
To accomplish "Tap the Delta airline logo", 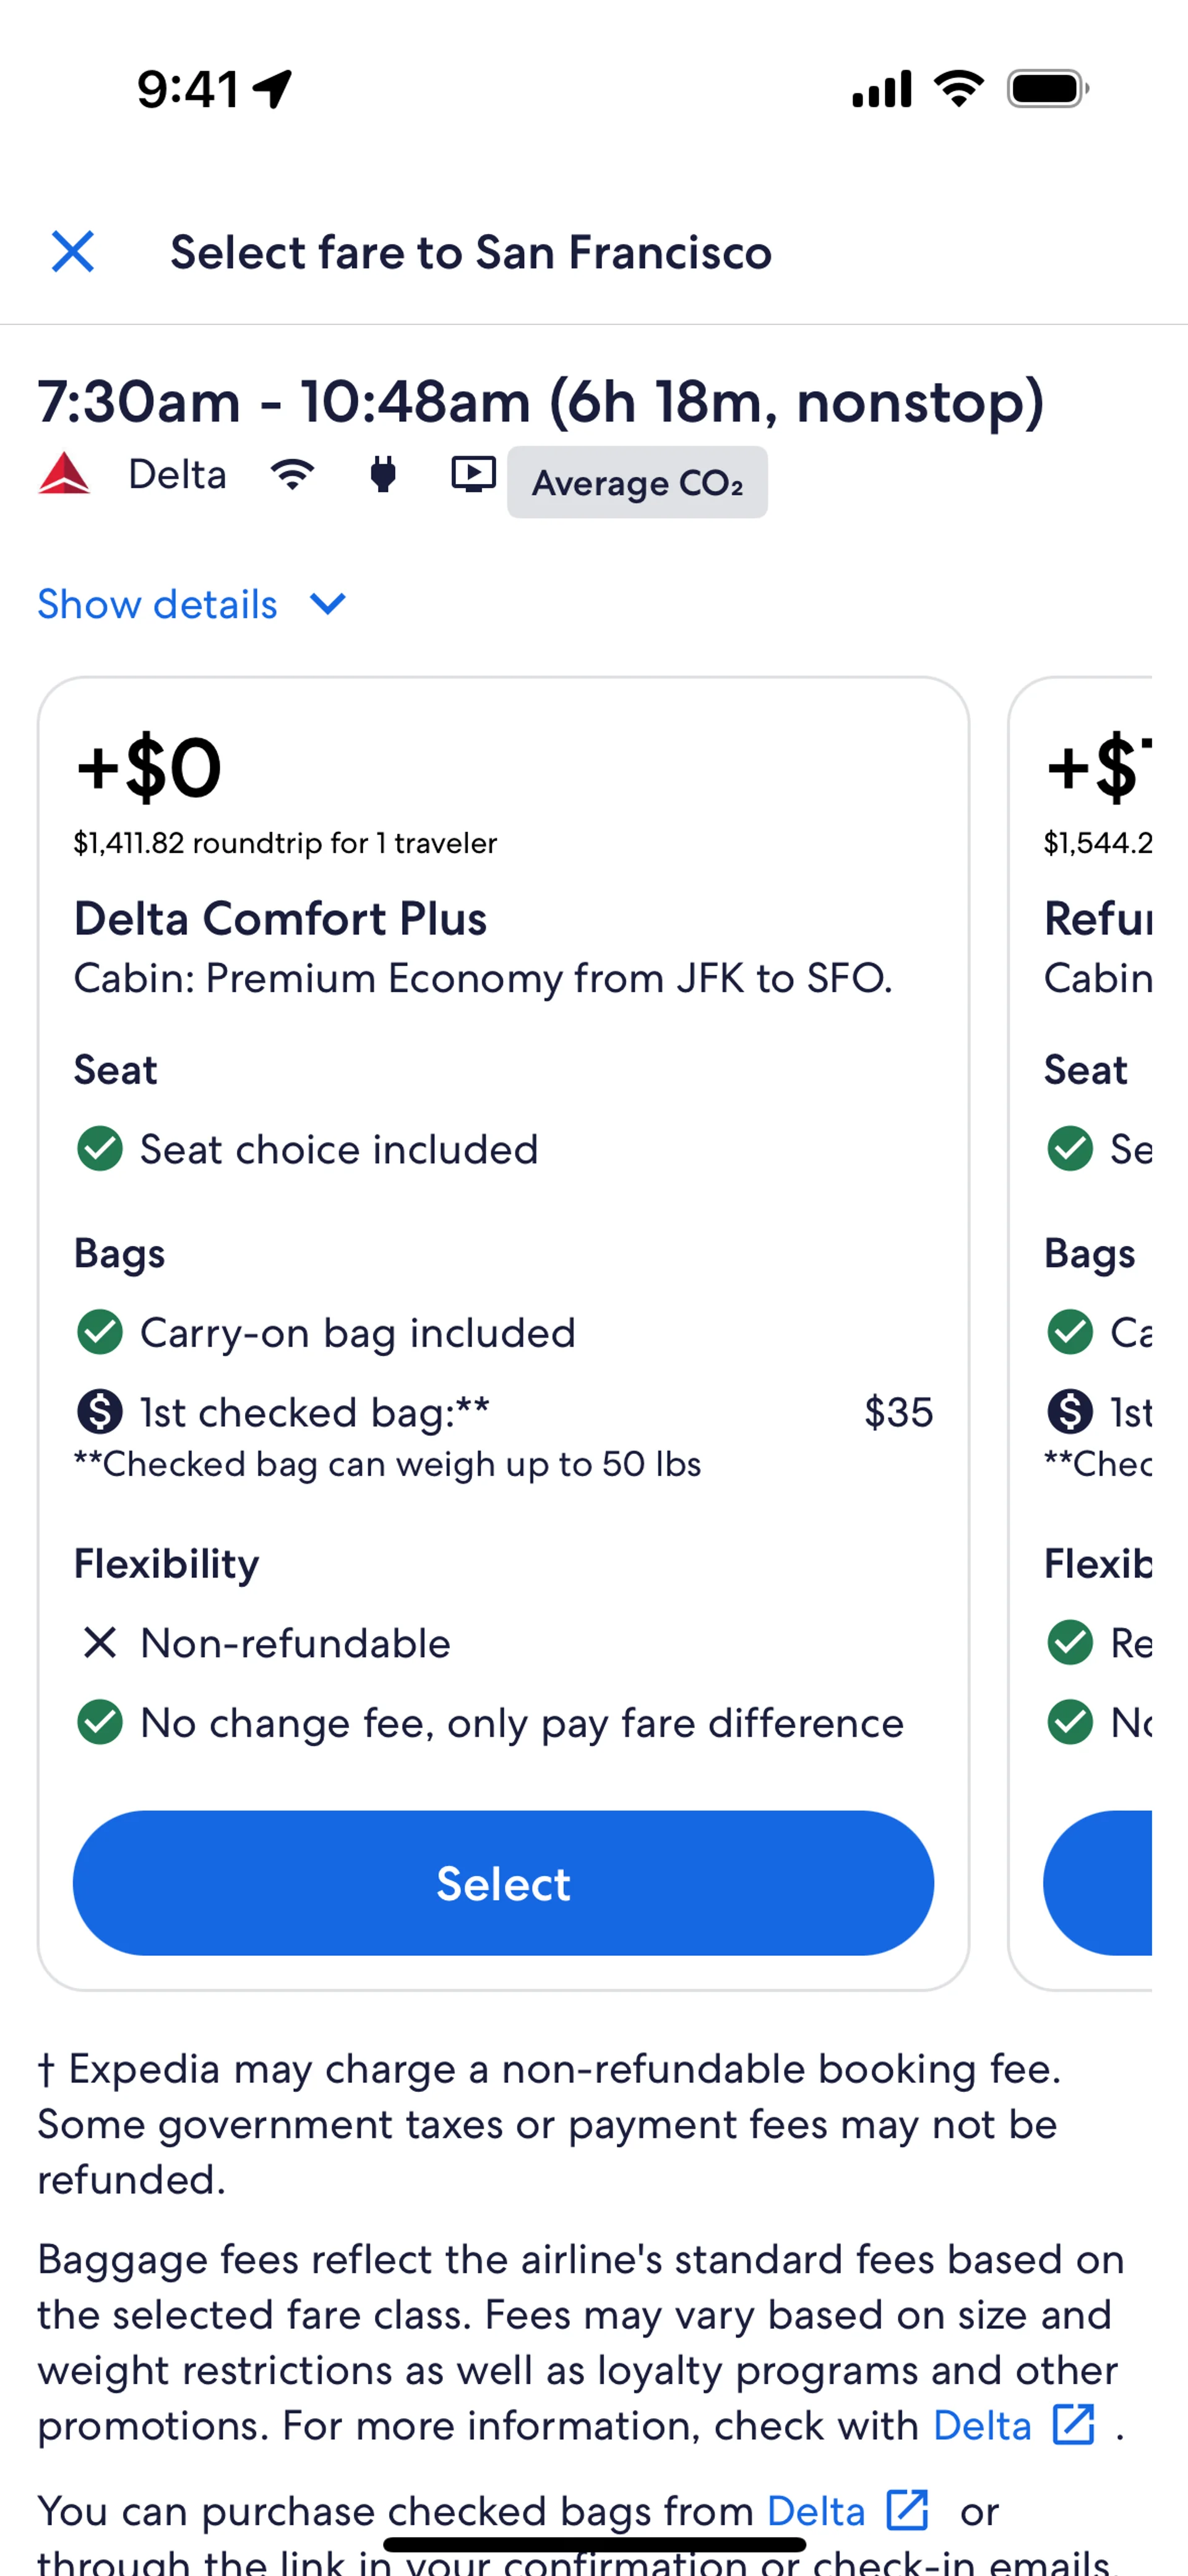I will 64,474.
